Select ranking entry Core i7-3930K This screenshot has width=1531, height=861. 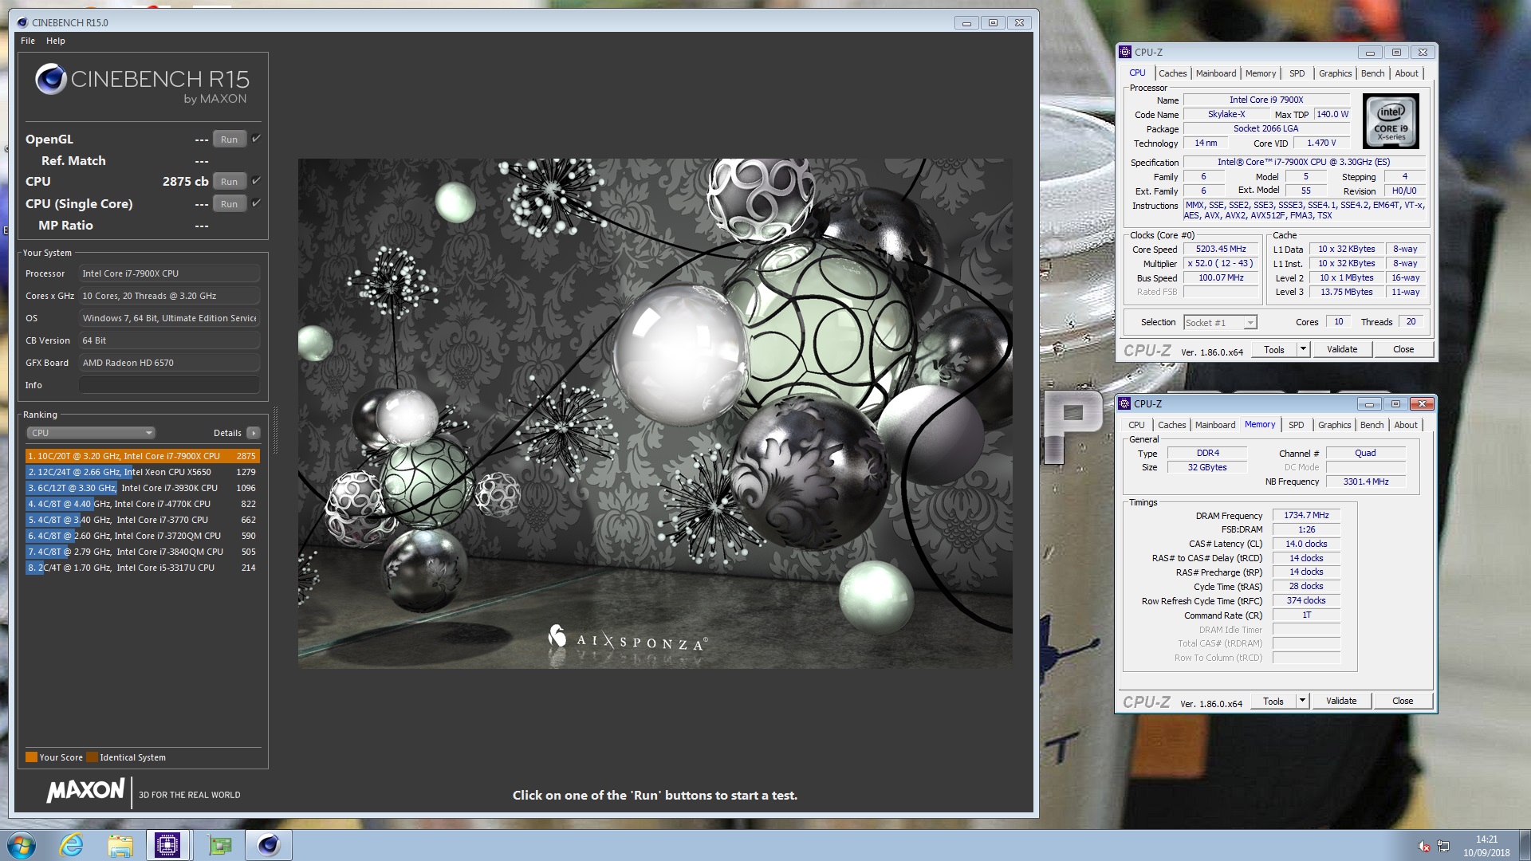pos(142,488)
